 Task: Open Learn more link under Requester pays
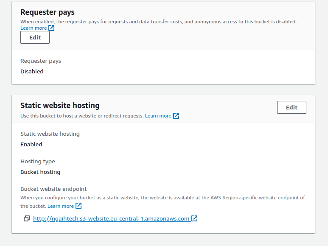(34, 28)
